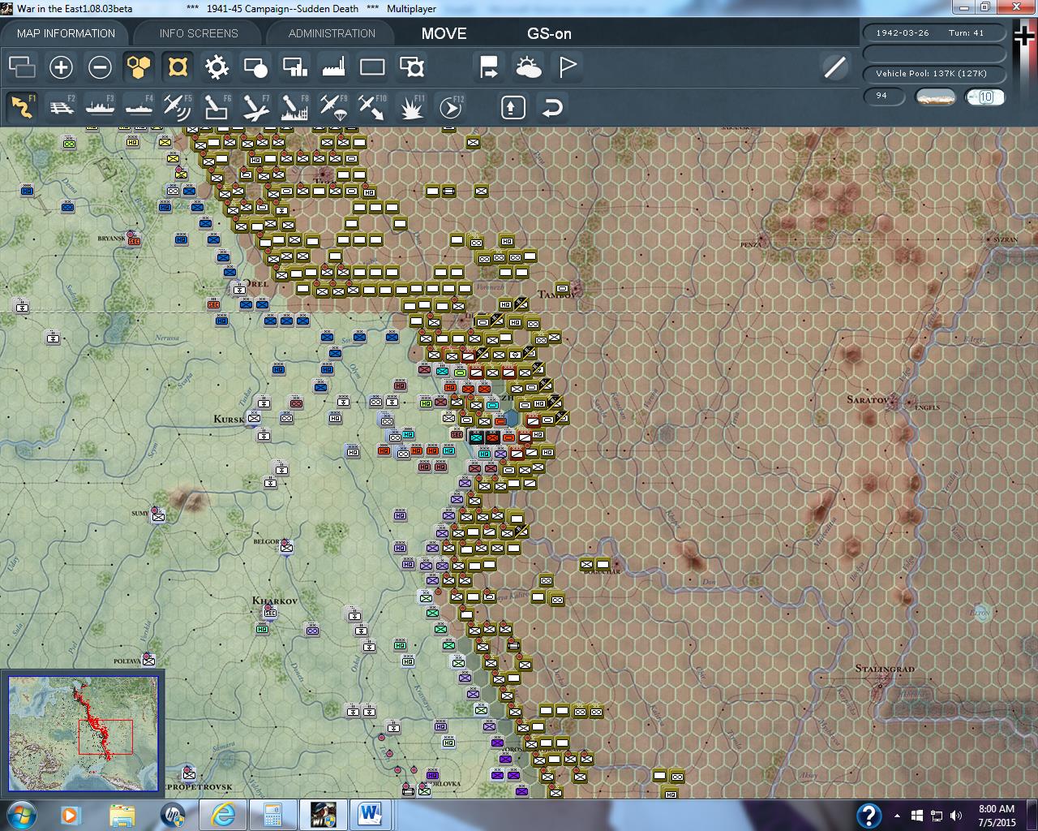Click the Bryansk city label

click(x=111, y=239)
